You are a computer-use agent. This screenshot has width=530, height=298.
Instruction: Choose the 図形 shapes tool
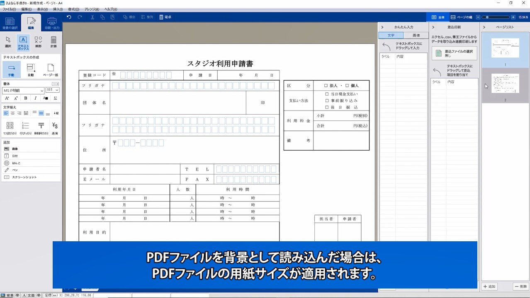point(38,42)
